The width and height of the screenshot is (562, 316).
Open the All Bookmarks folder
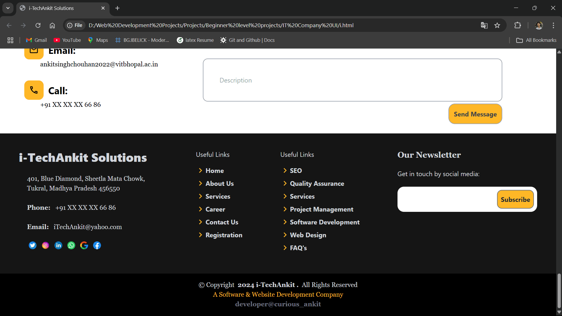(x=536, y=40)
